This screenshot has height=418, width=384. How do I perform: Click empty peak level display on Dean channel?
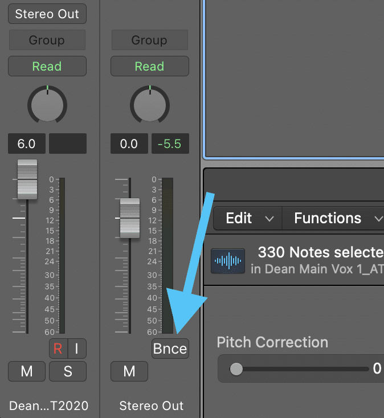click(68, 144)
